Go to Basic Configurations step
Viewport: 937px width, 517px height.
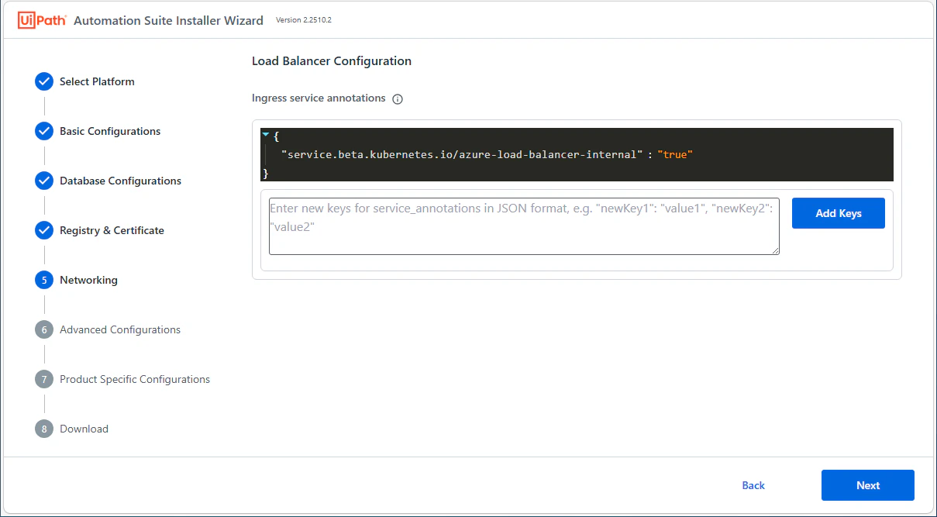coord(110,131)
